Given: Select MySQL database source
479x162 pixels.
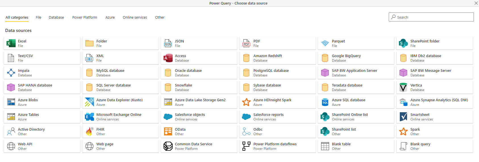Looking at the screenshot, I should 120,73.
